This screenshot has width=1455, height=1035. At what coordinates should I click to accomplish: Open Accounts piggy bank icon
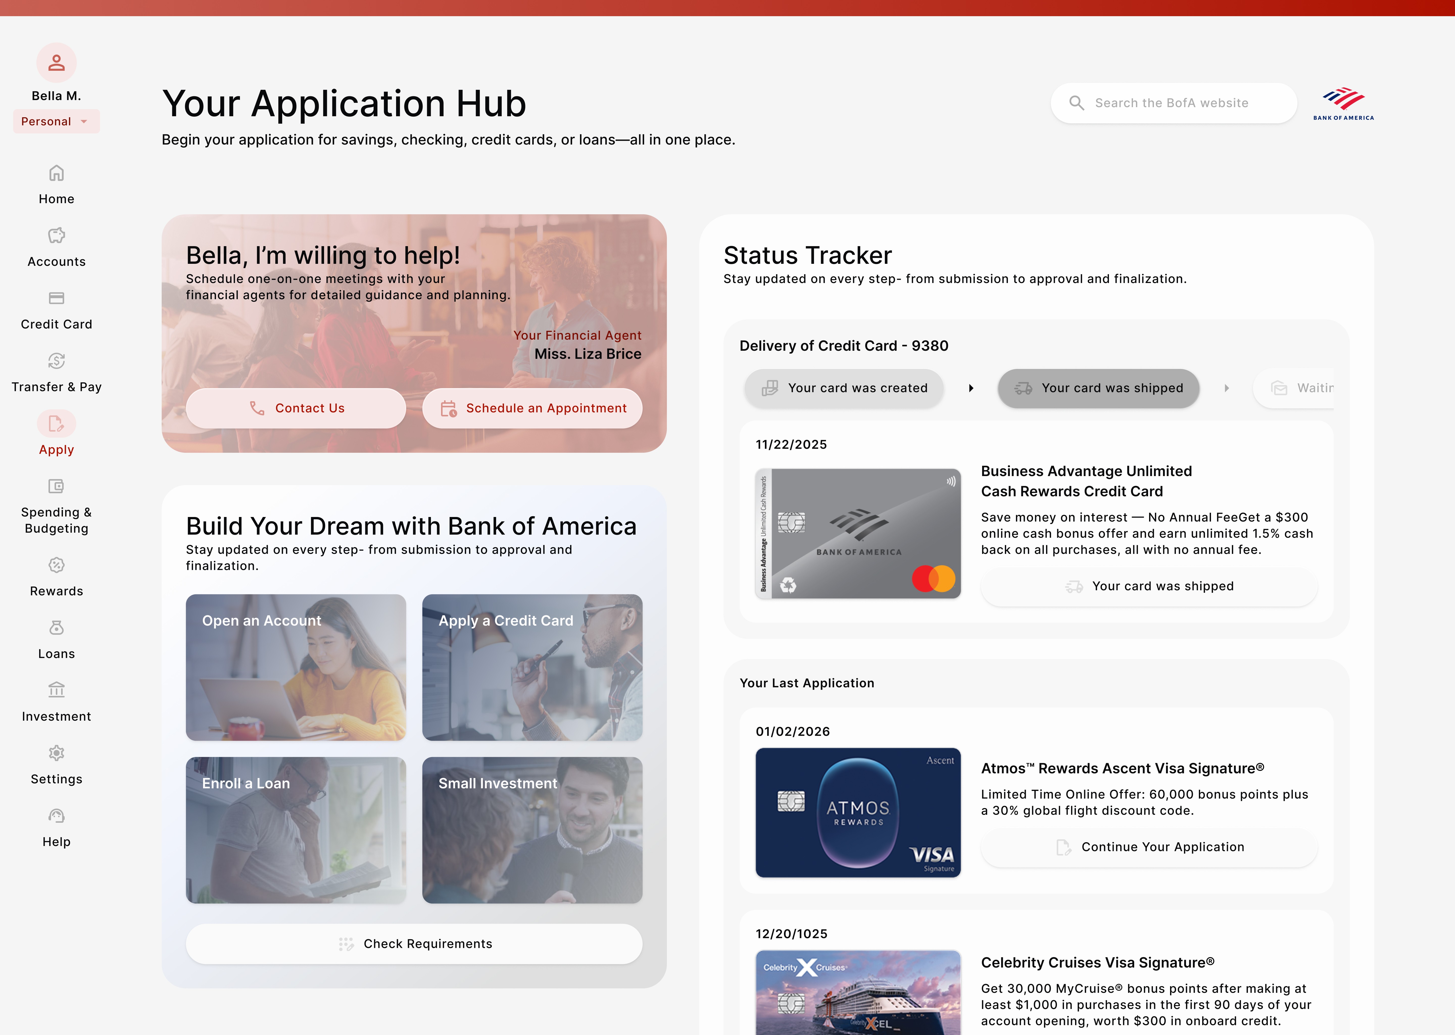pyautogui.click(x=56, y=236)
